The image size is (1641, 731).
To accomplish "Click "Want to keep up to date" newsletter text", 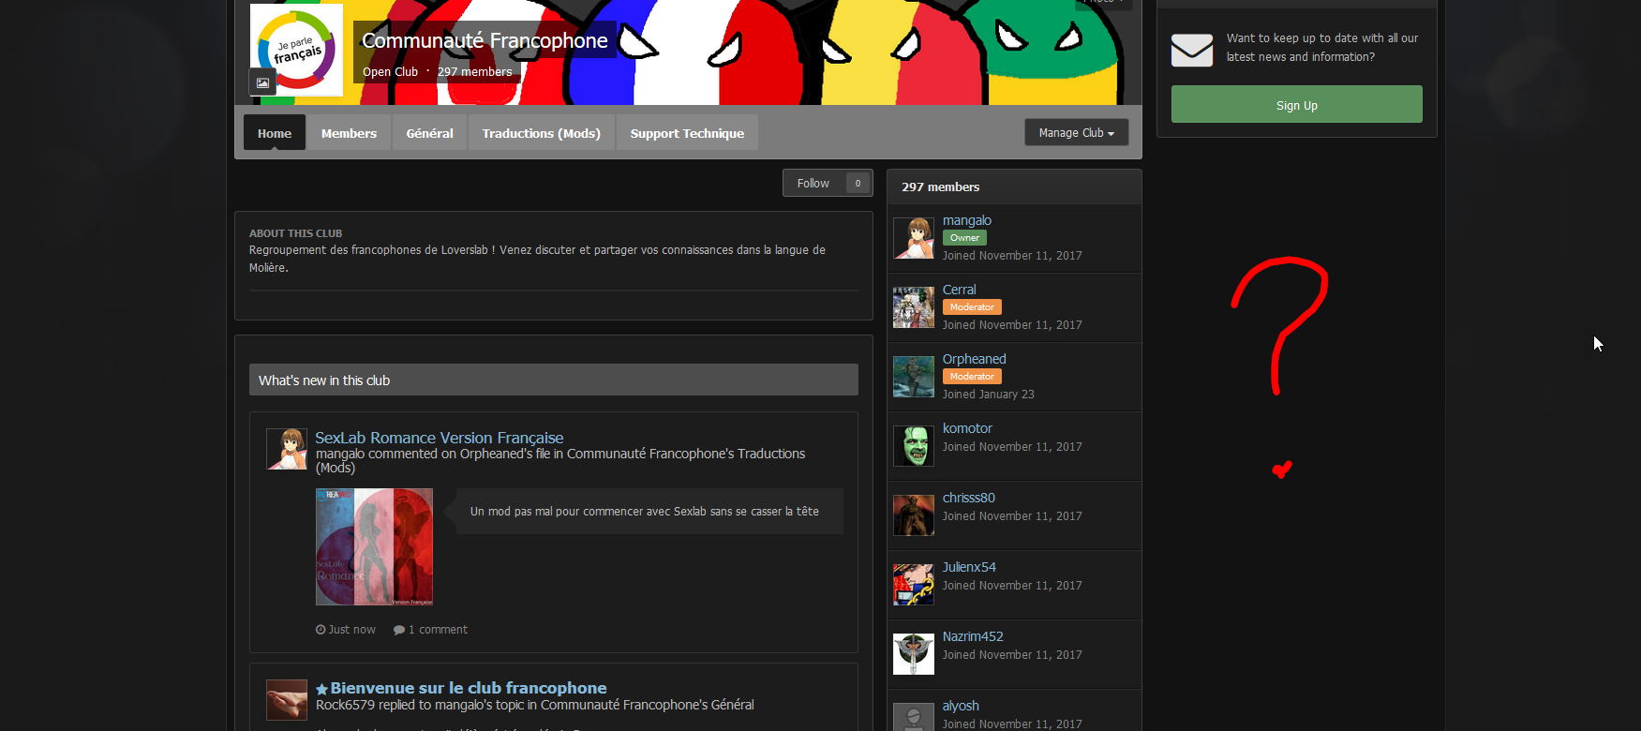I will click(x=1322, y=48).
